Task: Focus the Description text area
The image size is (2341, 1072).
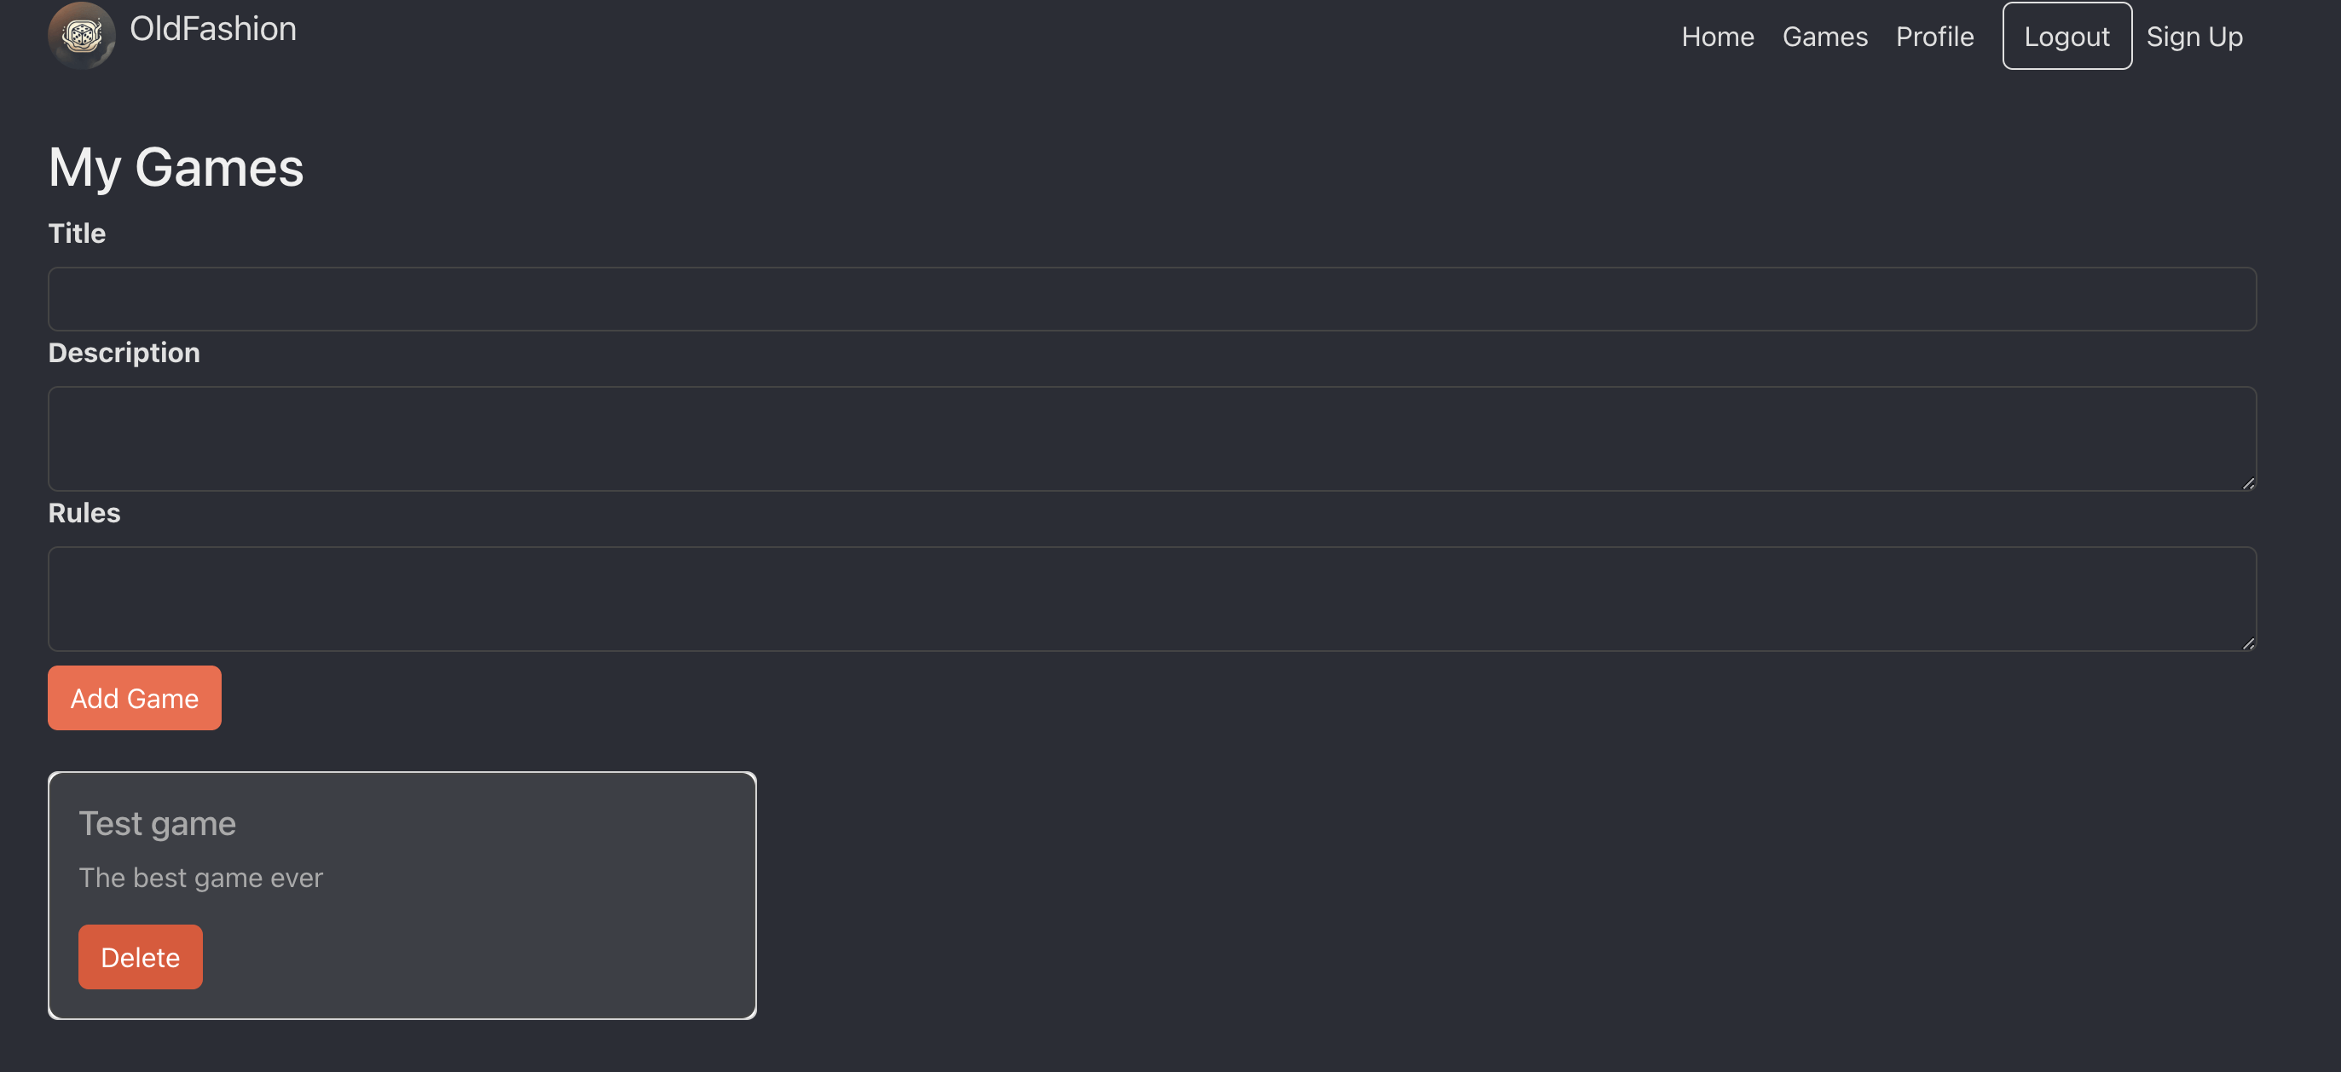Action: point(1152,439)
